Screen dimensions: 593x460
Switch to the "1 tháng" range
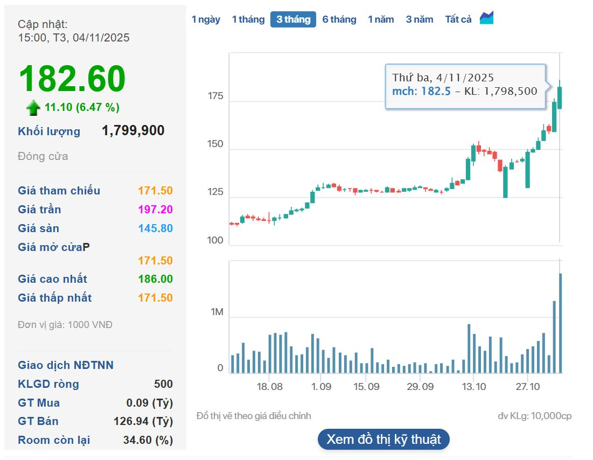[248, 19]
